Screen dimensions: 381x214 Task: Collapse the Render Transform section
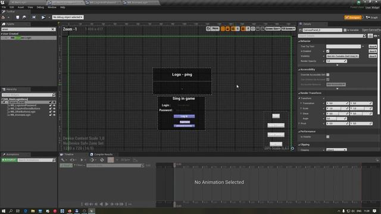(299, 93)
